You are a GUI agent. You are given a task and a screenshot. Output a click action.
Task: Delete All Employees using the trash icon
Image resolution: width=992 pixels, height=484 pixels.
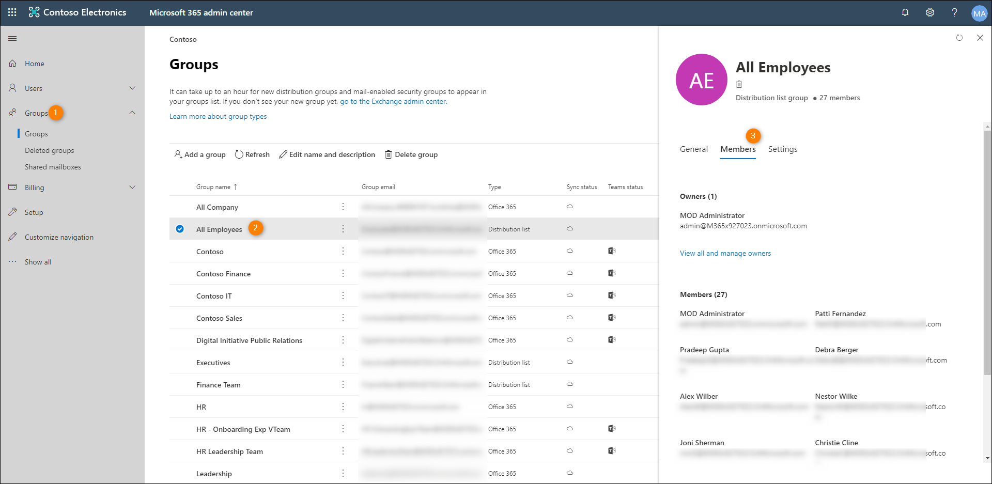(739, 84)
